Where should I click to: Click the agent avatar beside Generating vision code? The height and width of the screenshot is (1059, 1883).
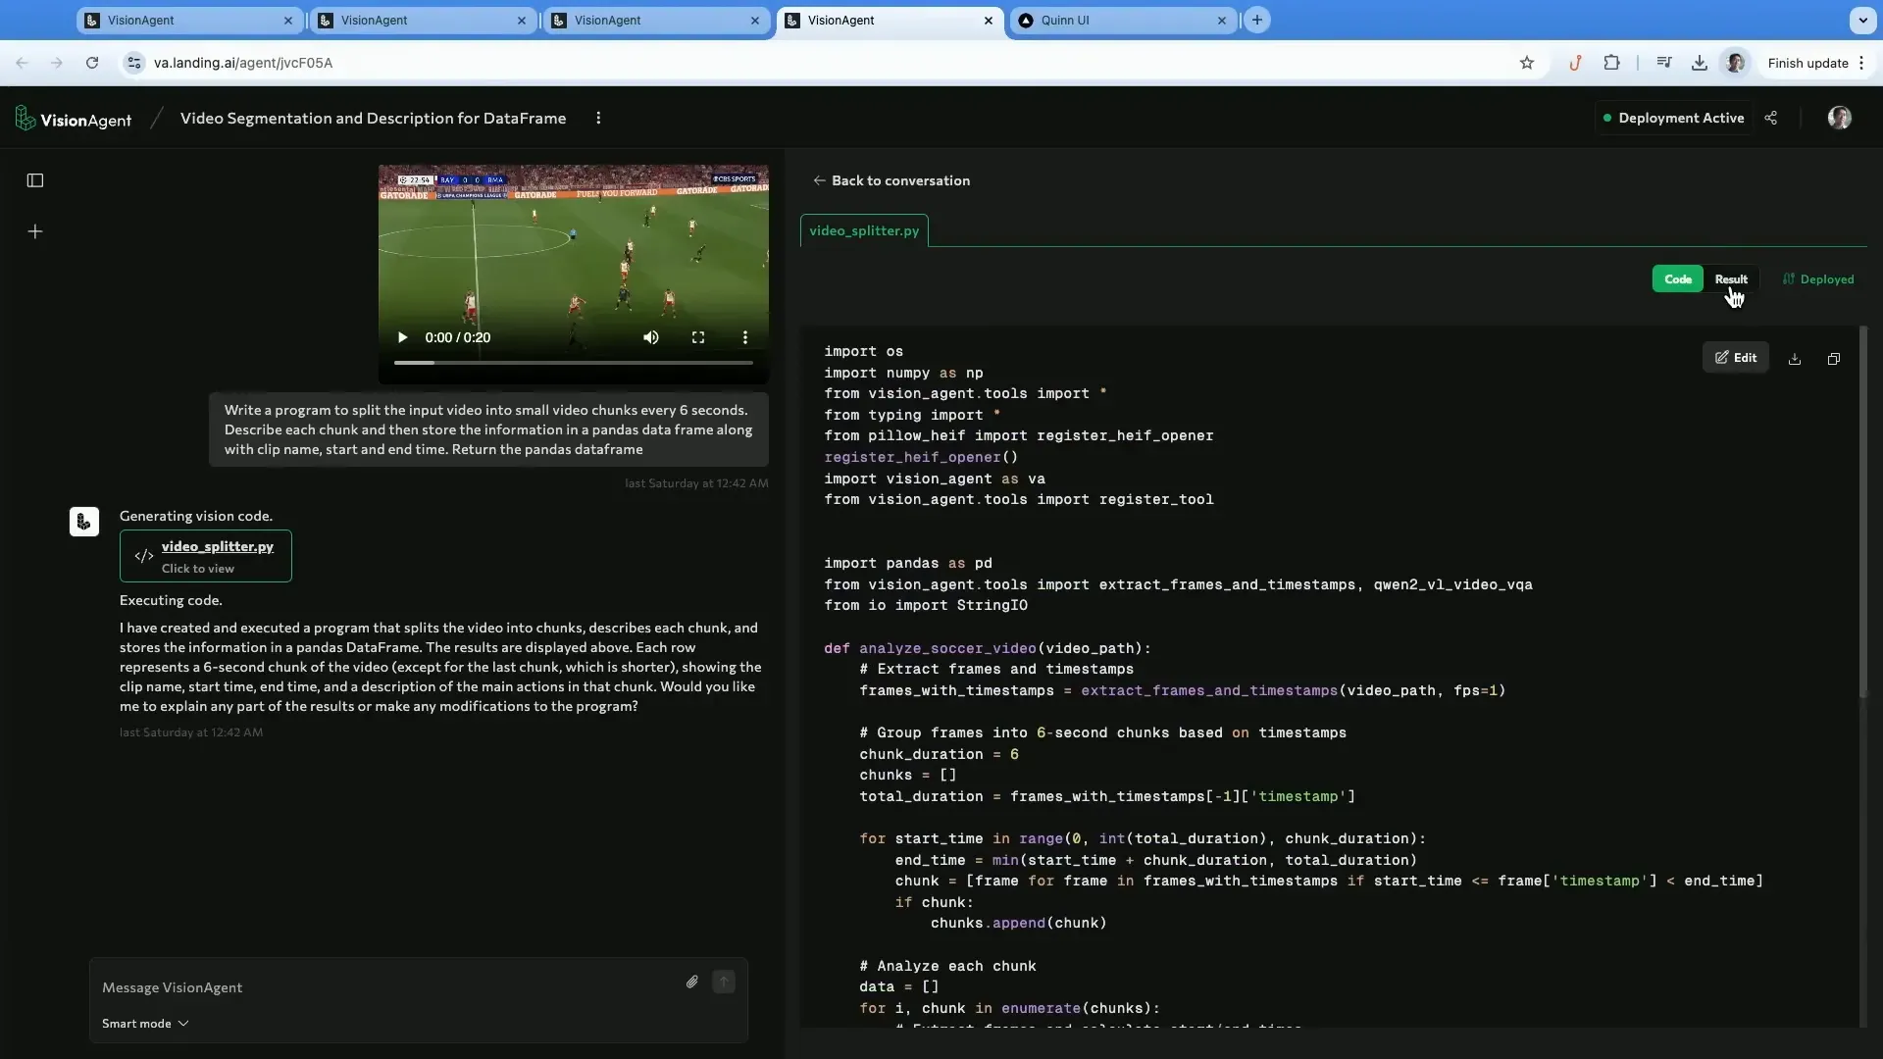click(84, 522)
